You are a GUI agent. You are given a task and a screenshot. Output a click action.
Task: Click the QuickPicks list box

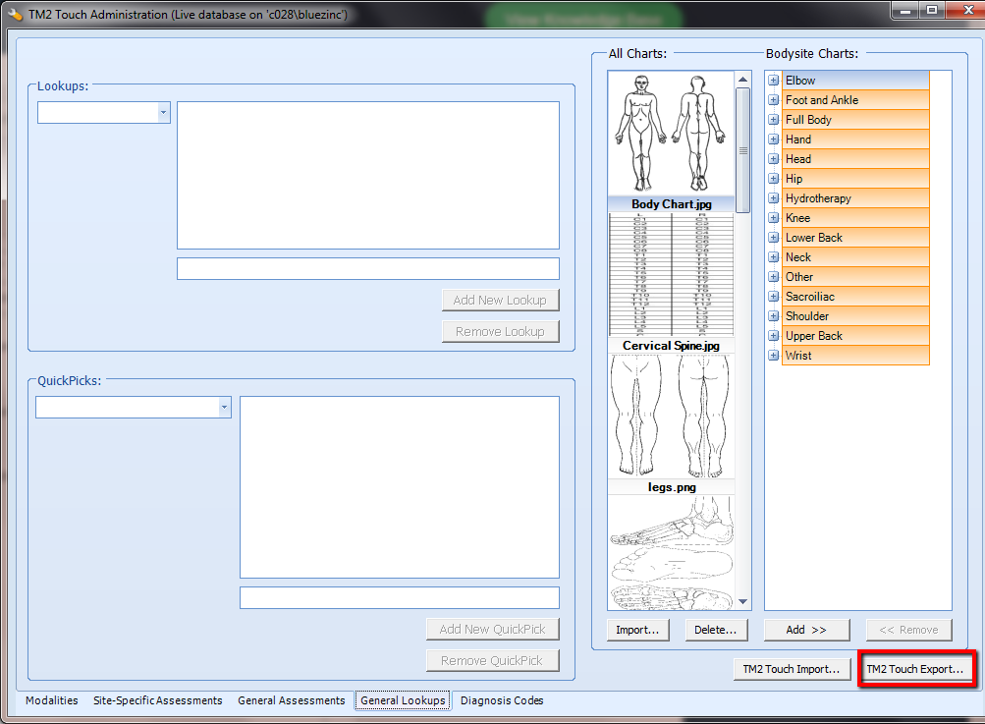pos(400,487)
